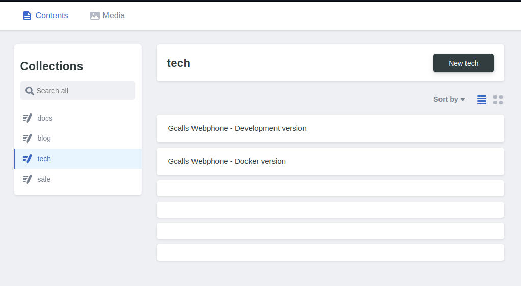Image resolution: width=521 pixels, height=286 pixels.
Task: Go to the Contents tab
Action: (x=51, y=16)
